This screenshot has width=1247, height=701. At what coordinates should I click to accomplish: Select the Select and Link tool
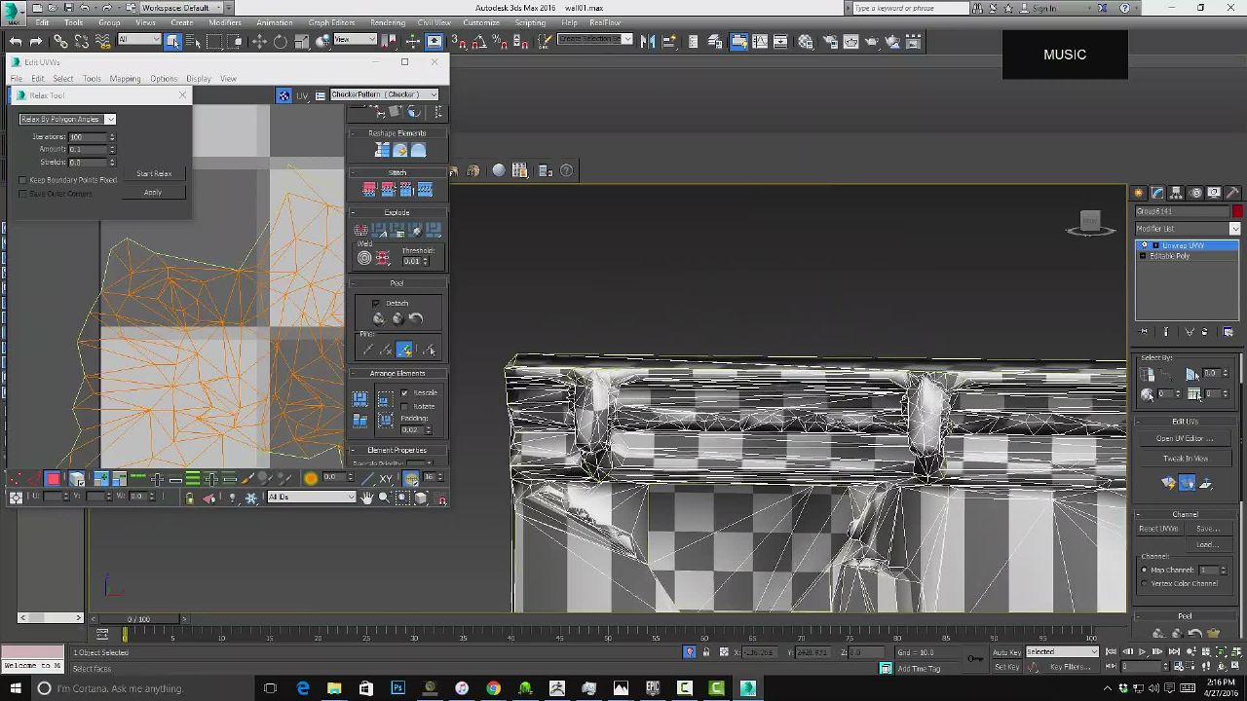(x=60, y=41)
